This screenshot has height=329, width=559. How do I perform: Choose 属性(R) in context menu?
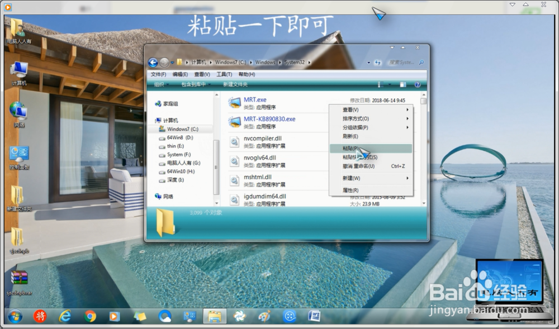coord(371,190)
